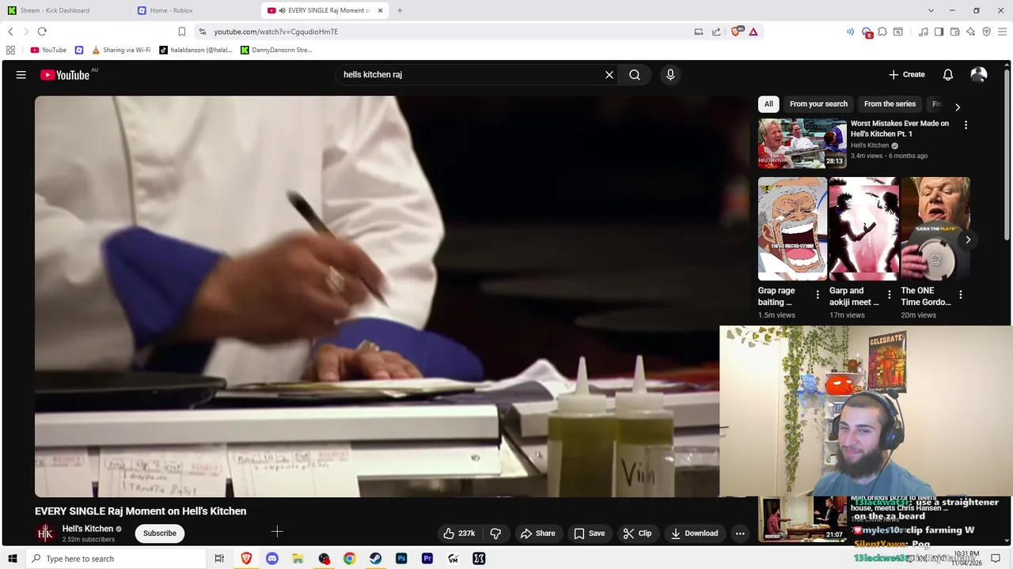Open the tab search dropdown arrow
The image size is (1013, 569).
click(x=931, y=10)
